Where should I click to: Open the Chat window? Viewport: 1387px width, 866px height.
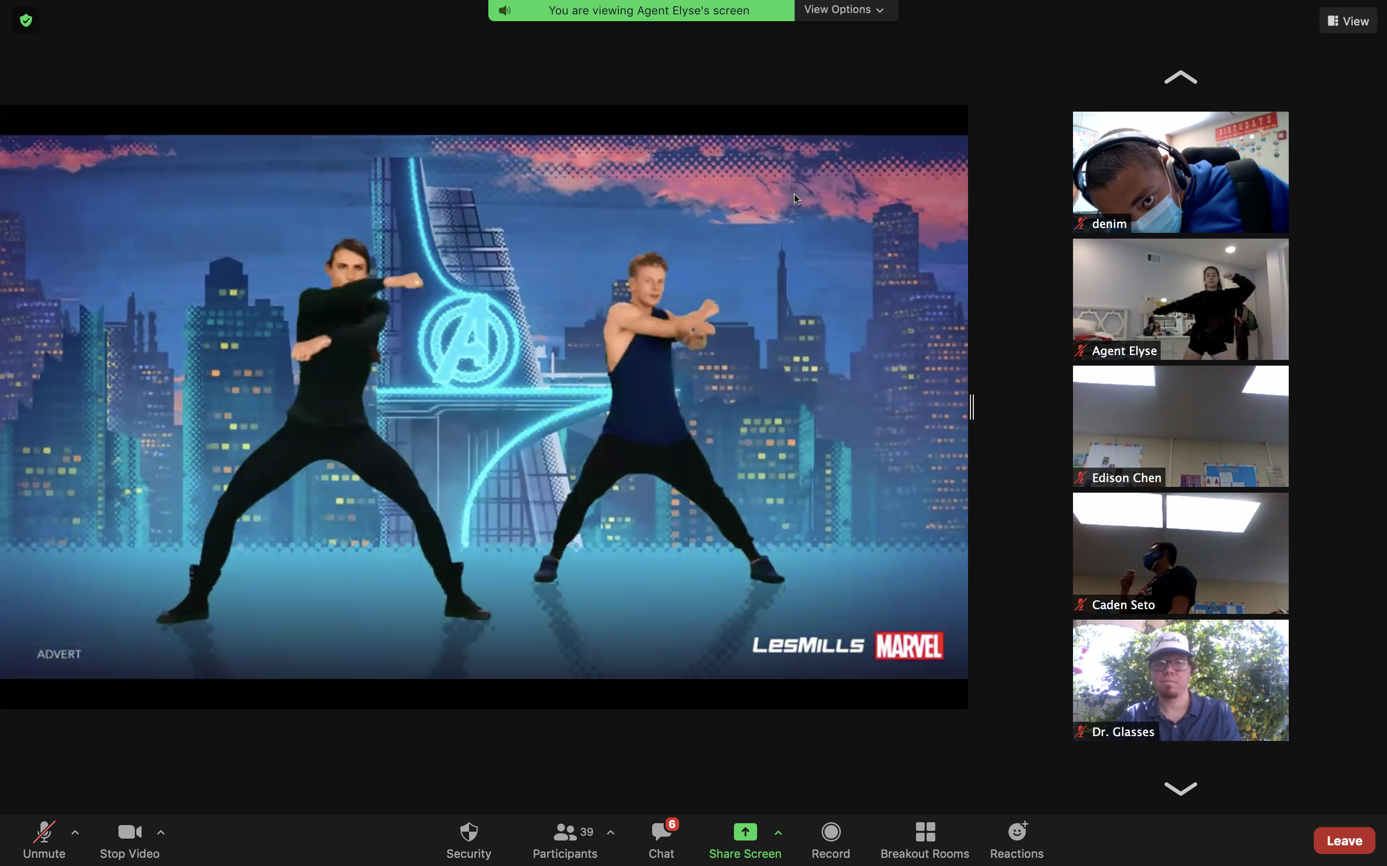(661, 840)
